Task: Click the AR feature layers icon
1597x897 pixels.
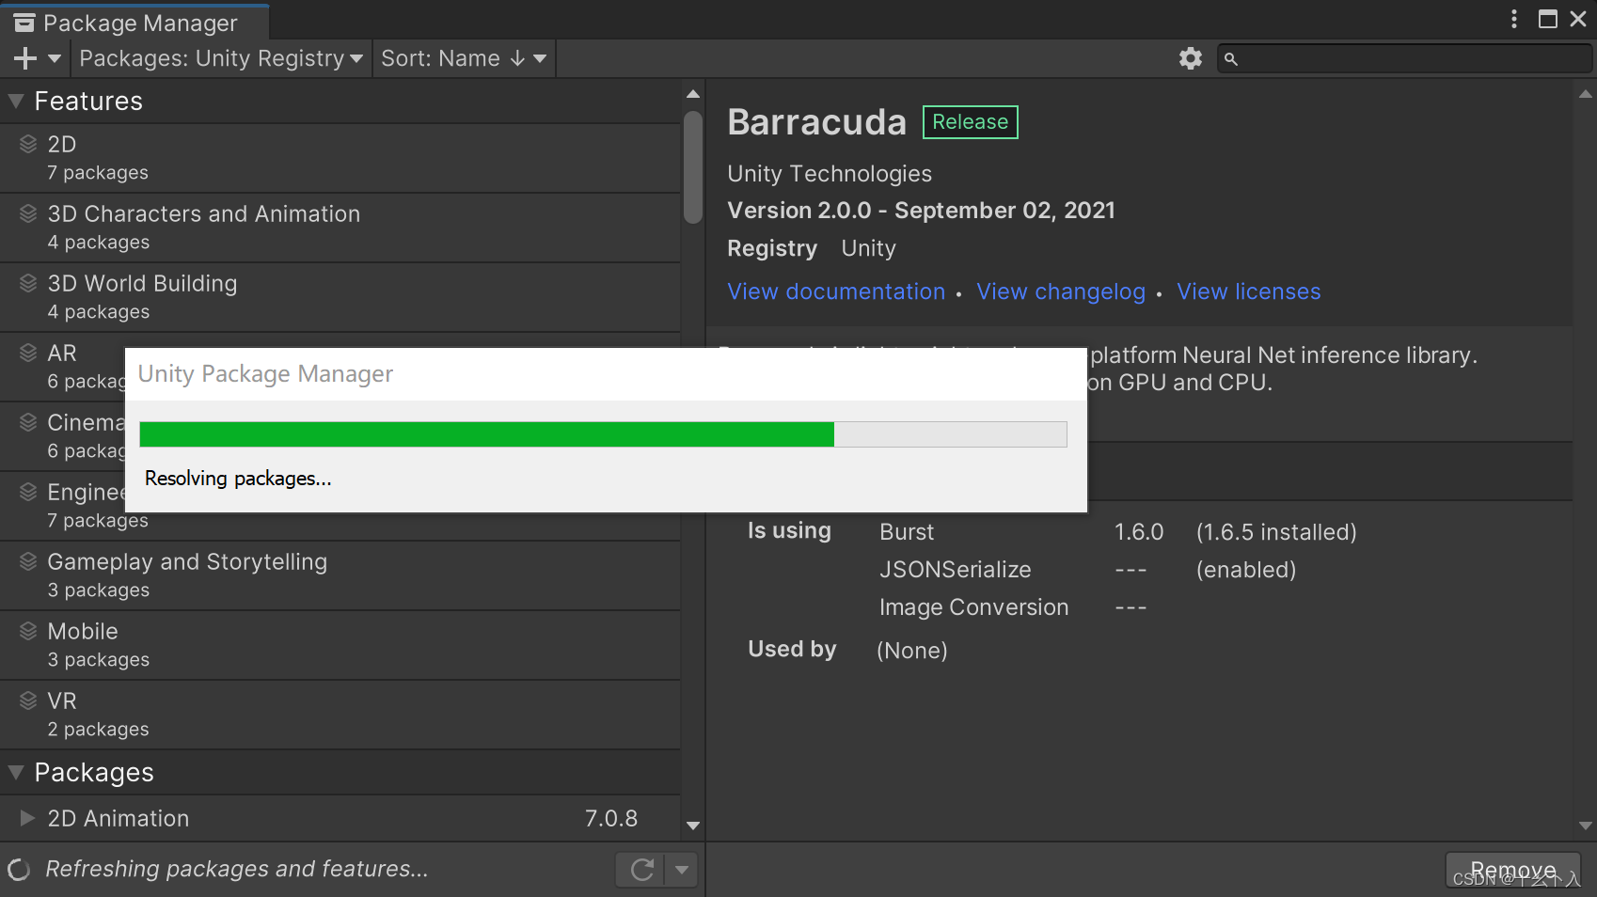Action: coord(28,353)
